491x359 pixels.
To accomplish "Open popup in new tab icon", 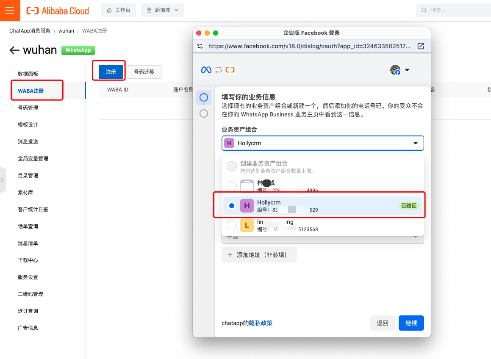I will coord(421,46).
